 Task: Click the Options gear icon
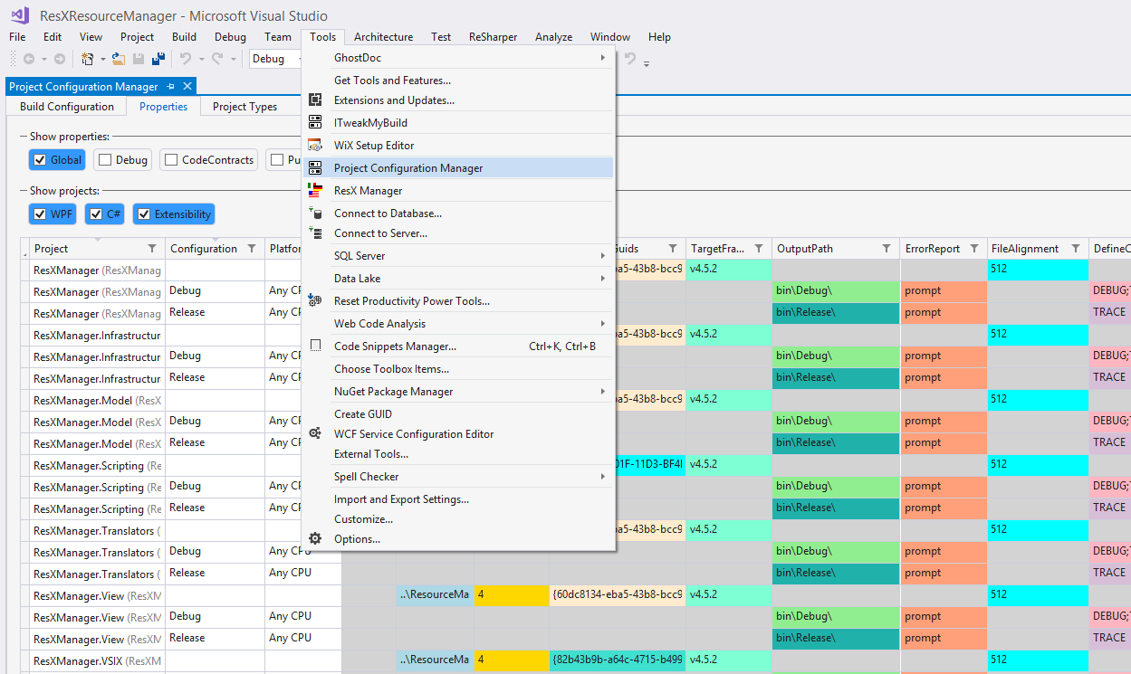(315, 539)
